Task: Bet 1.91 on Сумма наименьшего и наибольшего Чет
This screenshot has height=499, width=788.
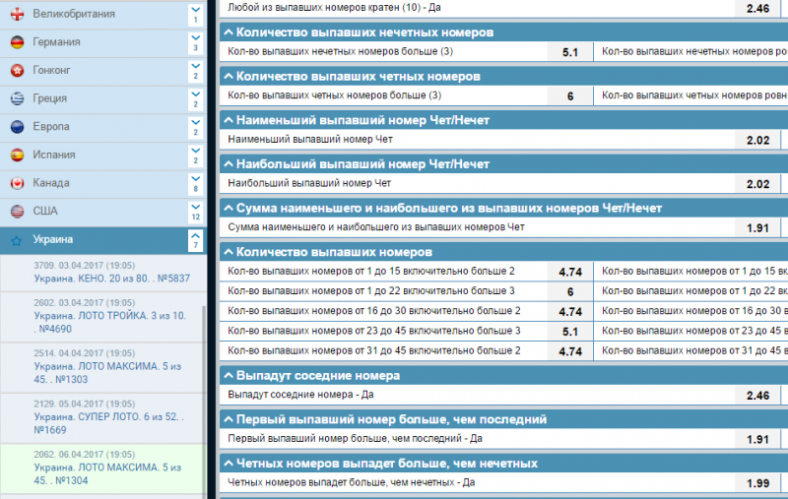Action: click(757, 228)
